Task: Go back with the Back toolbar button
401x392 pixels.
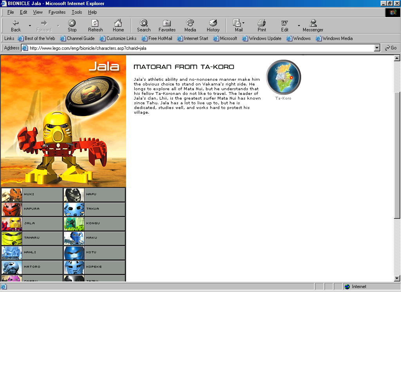Action: (x=16, y=25)
